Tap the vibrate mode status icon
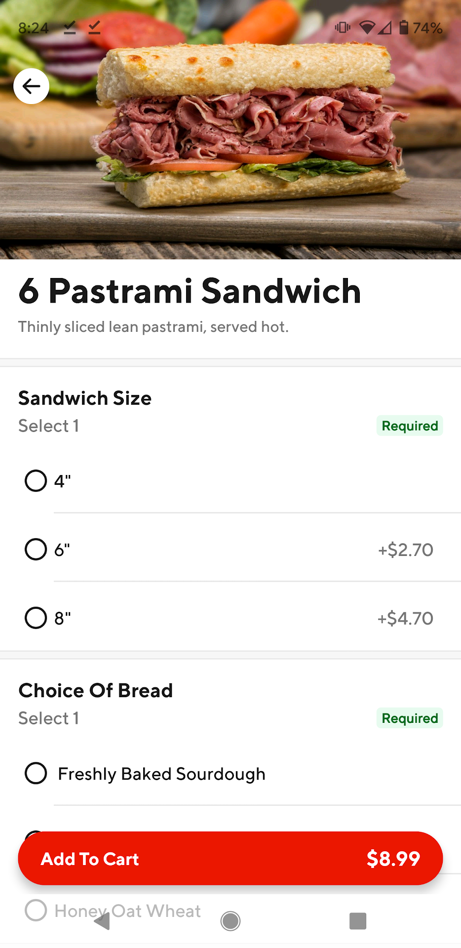Viewport: 461px width, 948px height. pos(343,28)
